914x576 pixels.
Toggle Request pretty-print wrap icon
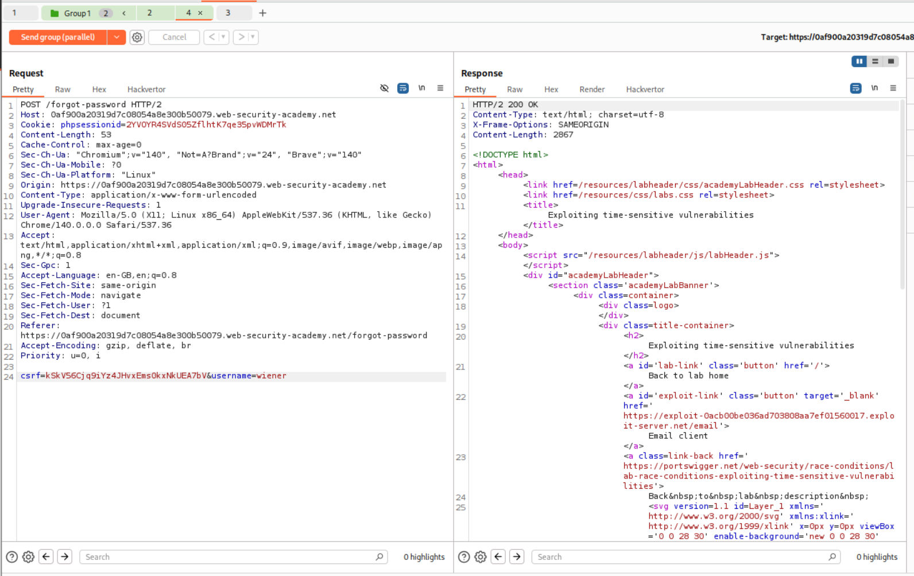point(403,88)
